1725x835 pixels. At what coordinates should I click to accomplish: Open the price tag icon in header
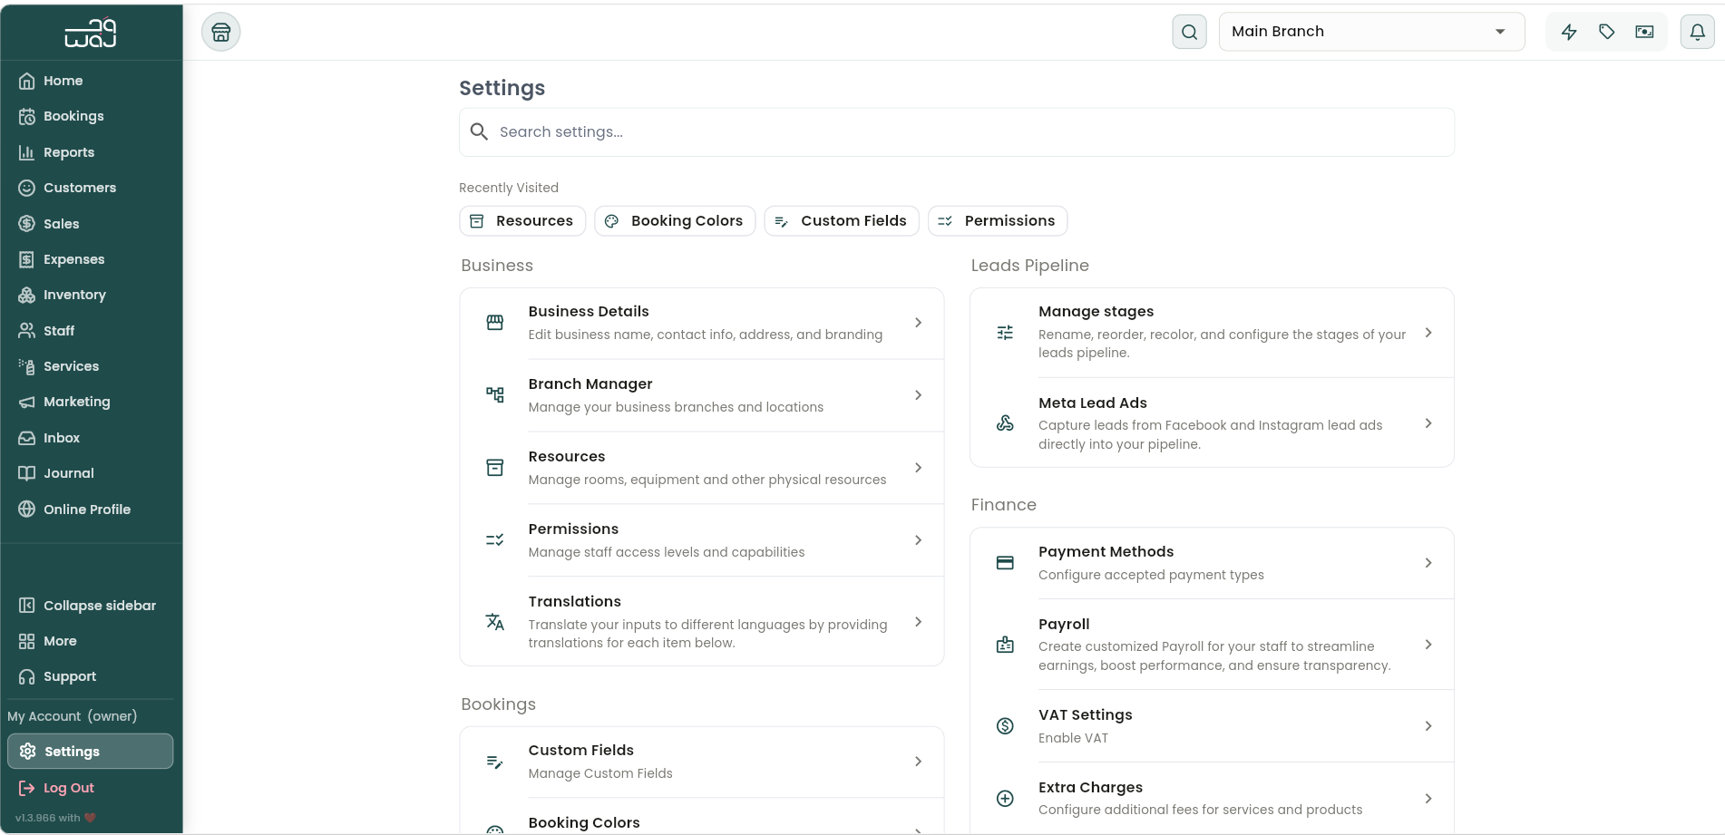1607,33
